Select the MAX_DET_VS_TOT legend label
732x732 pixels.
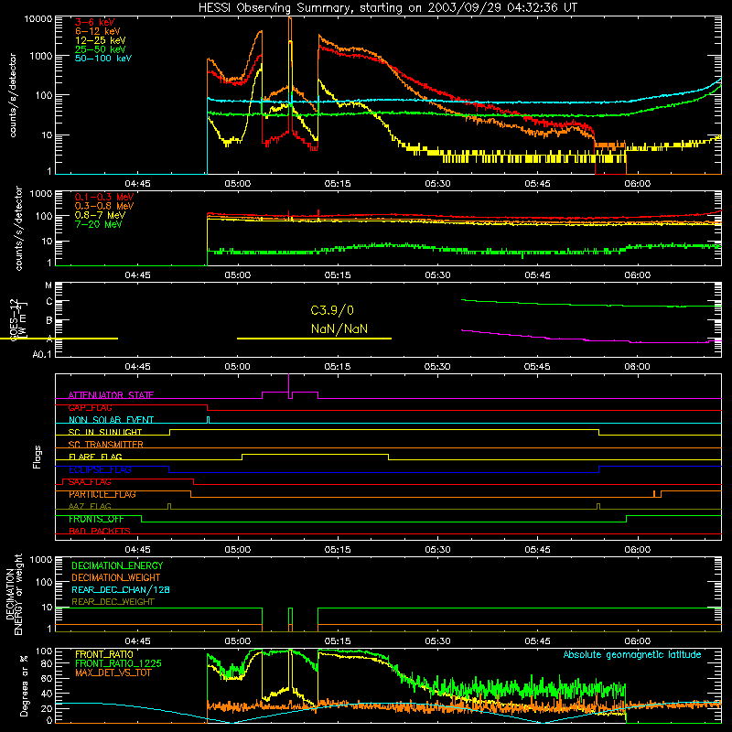coord(113,673)
